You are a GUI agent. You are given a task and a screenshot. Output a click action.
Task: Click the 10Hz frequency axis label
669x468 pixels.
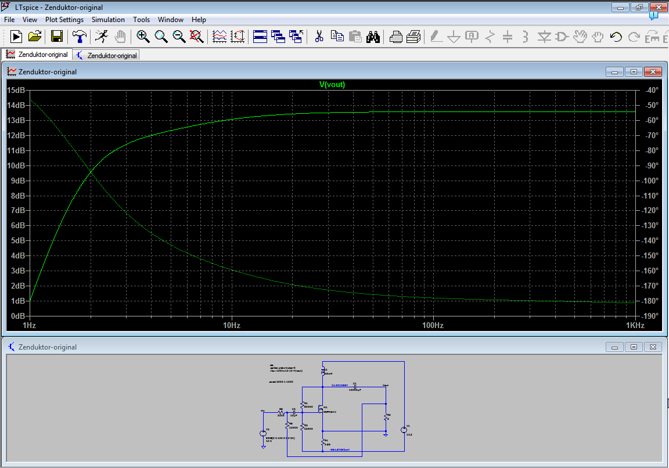[232, 326]
